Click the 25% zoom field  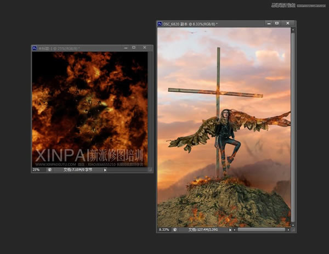(x=36, y=170)
